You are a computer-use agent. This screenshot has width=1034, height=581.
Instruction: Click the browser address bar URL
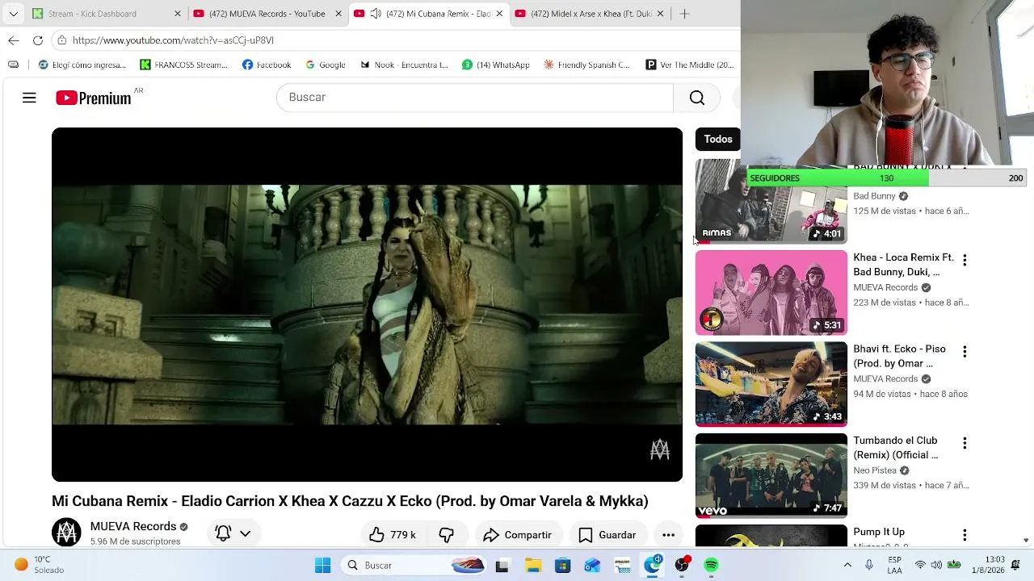pyautogui.click(x=173, y=40)
